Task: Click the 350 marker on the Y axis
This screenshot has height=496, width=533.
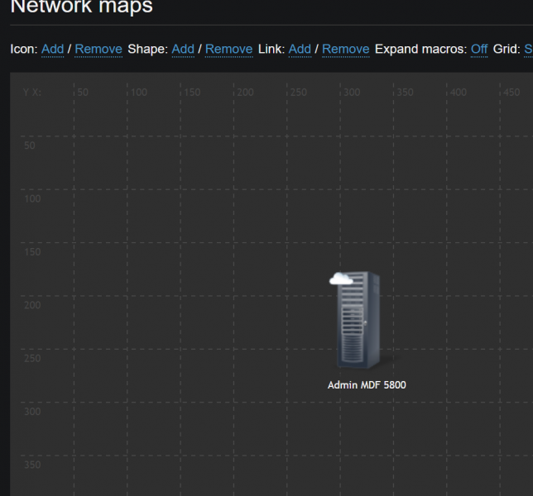Action: [x=32, y=465]
